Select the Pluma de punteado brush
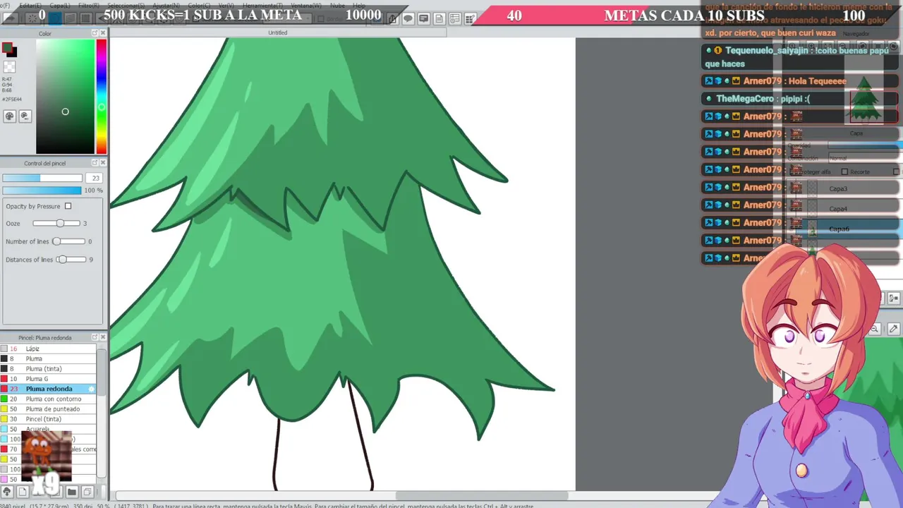The image size is (903, 508). [48, 409]
